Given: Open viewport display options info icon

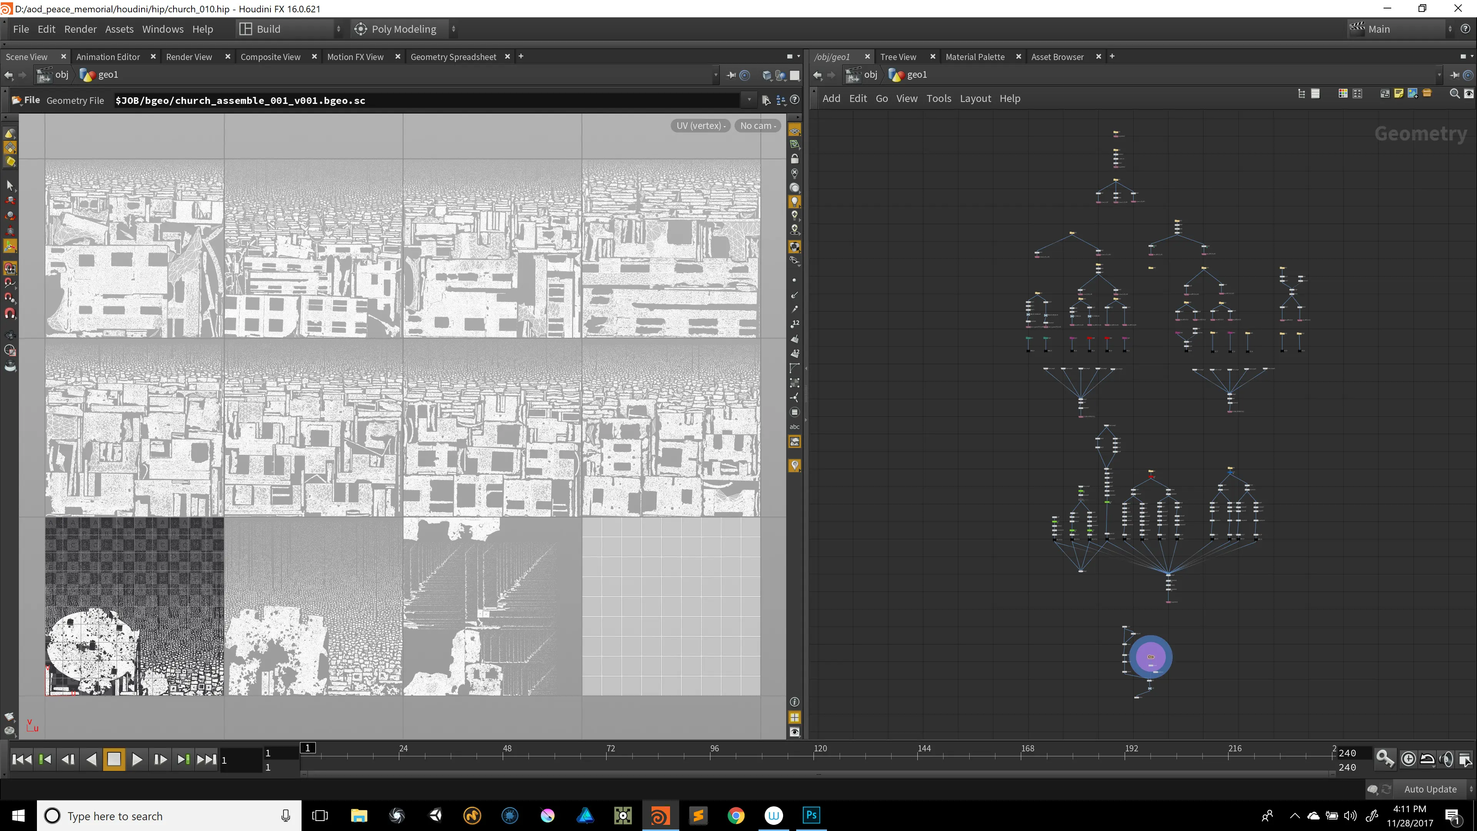Looking at the screenshot, I should 794,702.
